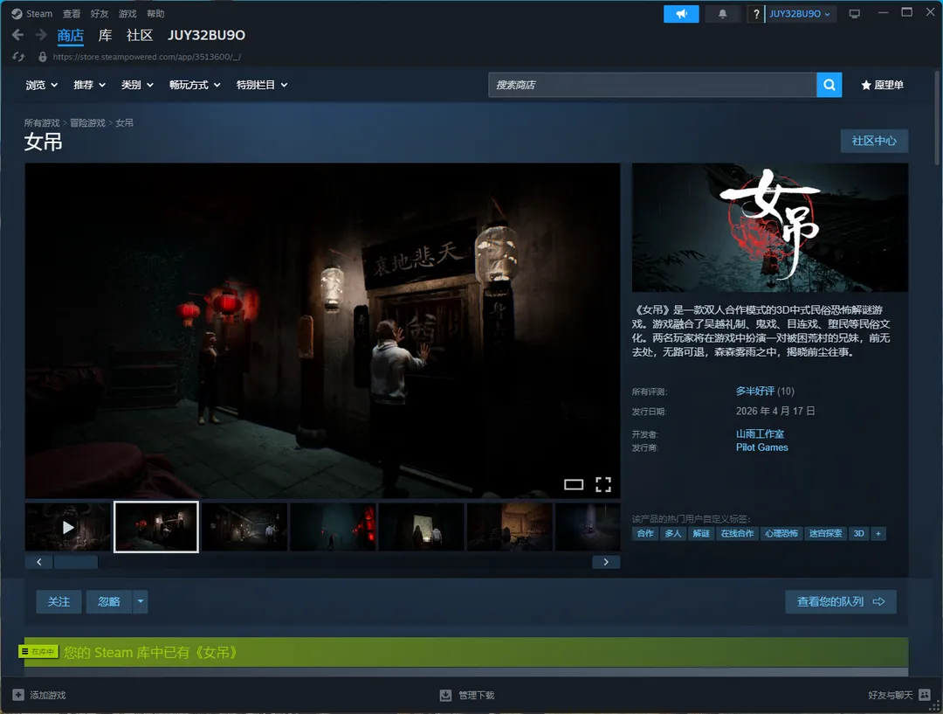
Task: Select the 迷宫探索 tag
Action: pos(825,533)
